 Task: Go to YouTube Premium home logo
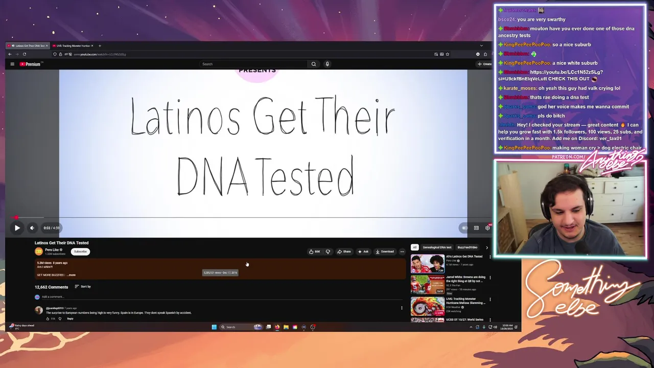point(30,64)
